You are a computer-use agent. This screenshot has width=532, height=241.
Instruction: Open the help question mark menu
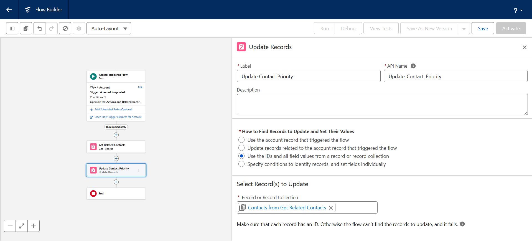coord(518,10)
